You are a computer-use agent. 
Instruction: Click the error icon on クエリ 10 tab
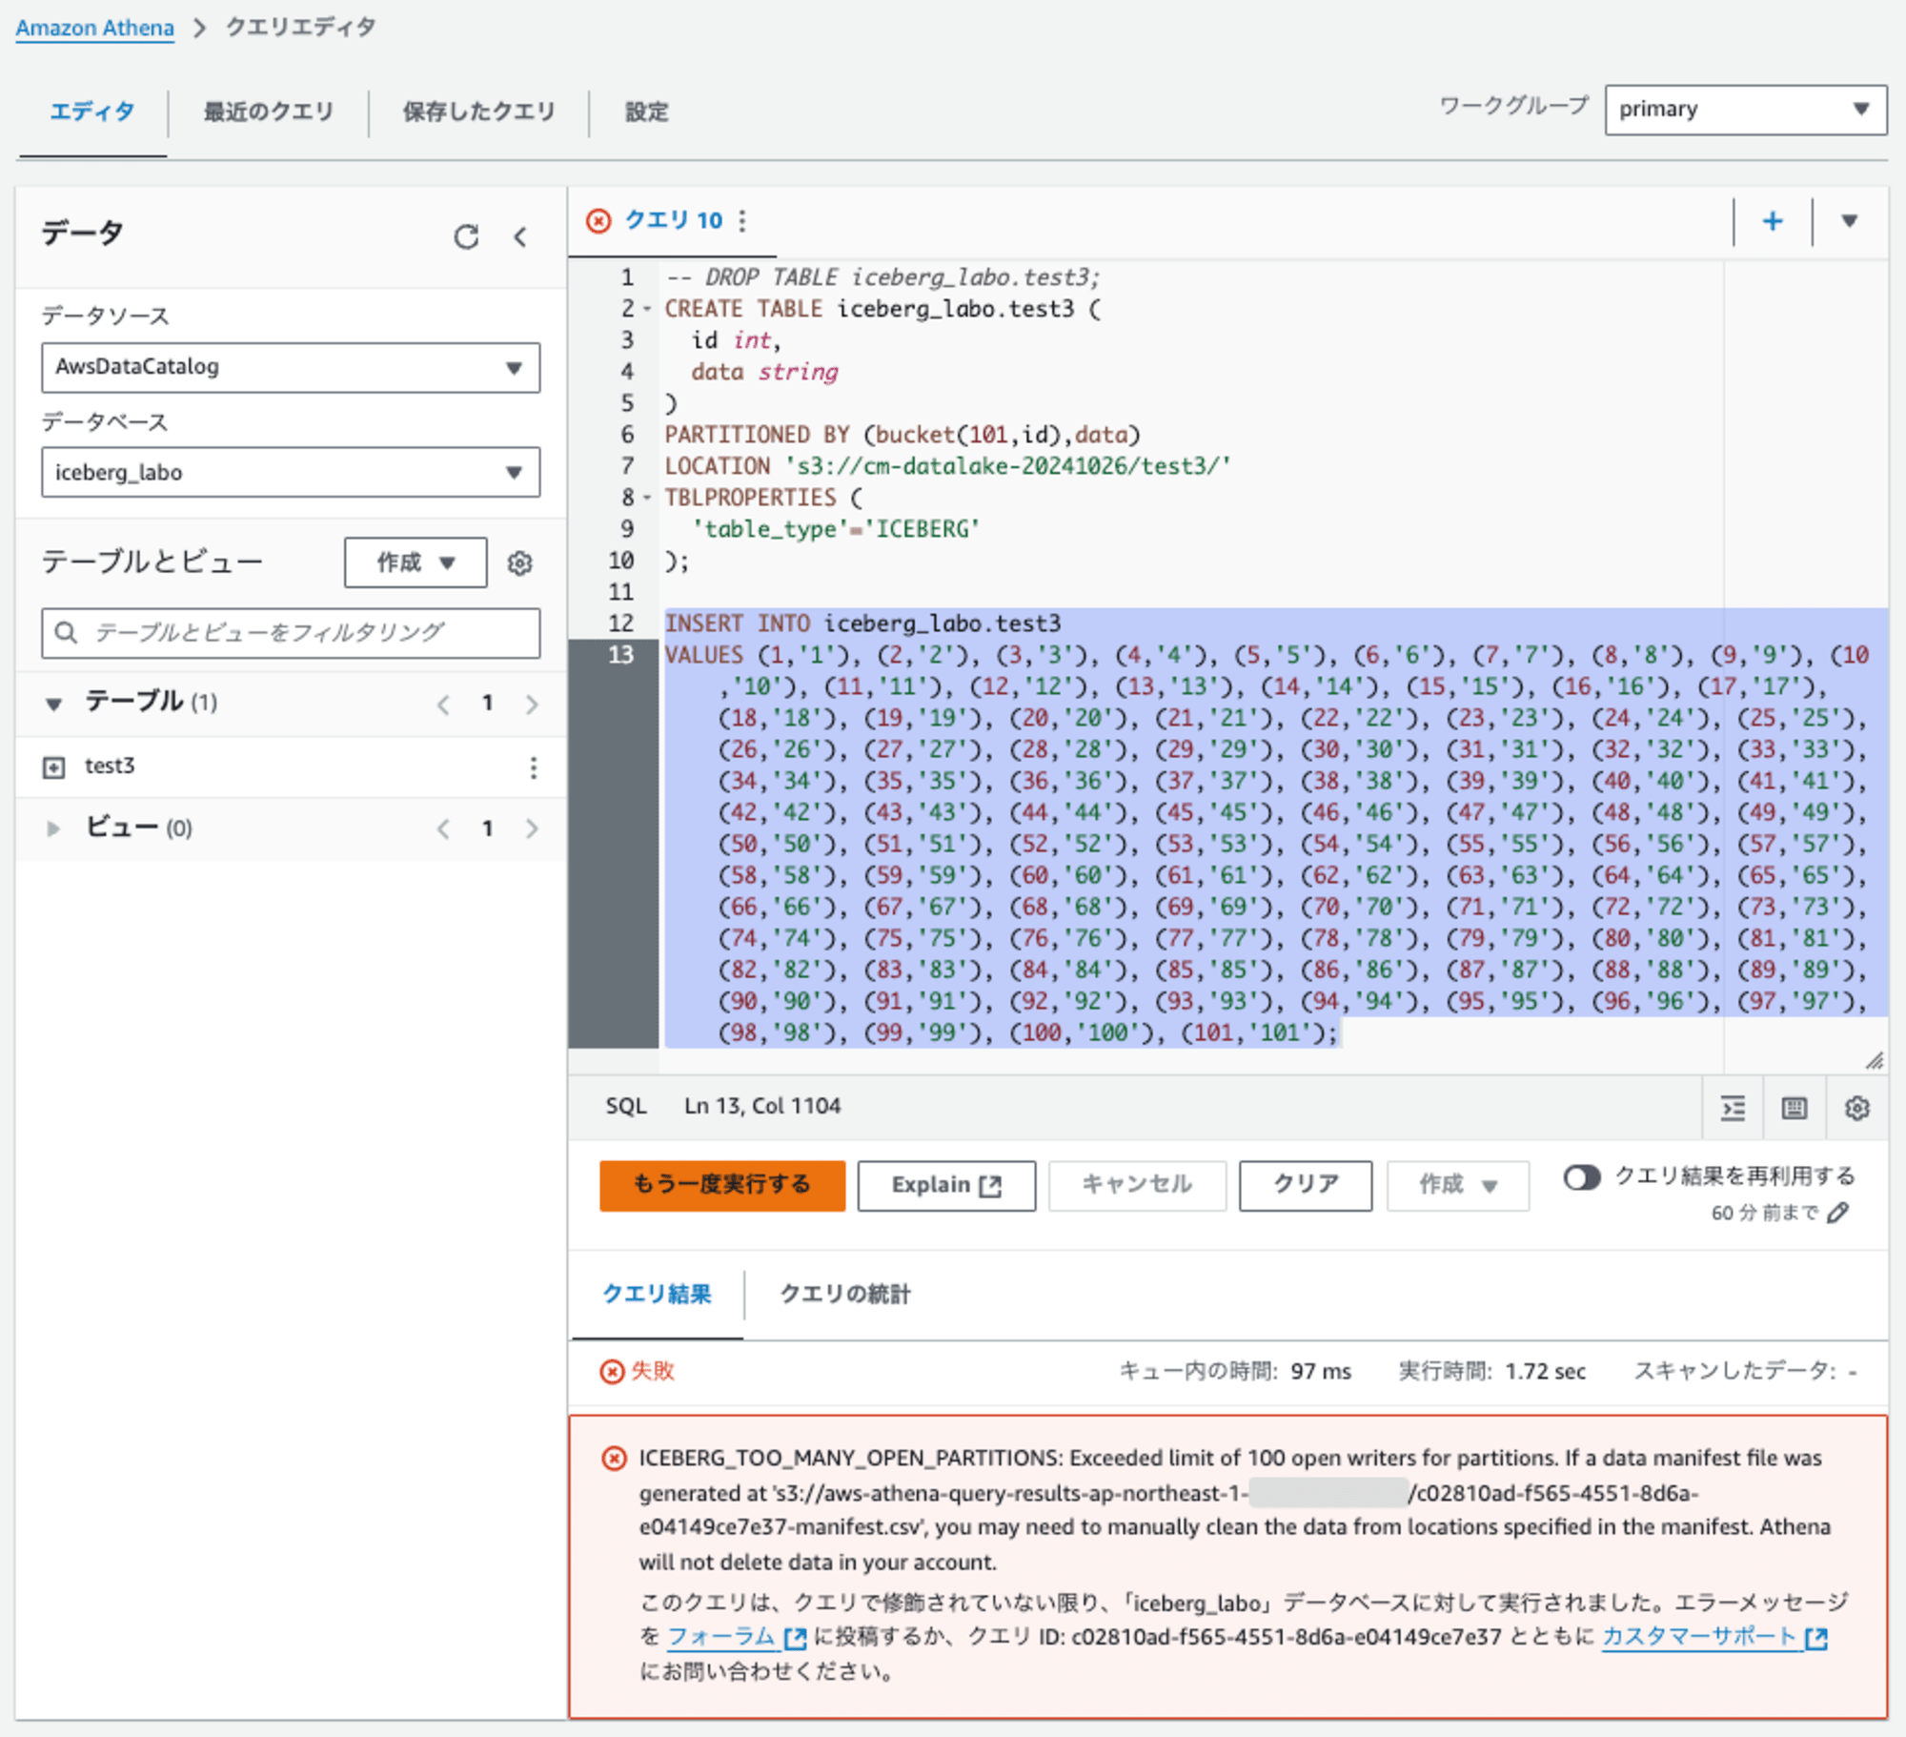(x=598, y=221)
